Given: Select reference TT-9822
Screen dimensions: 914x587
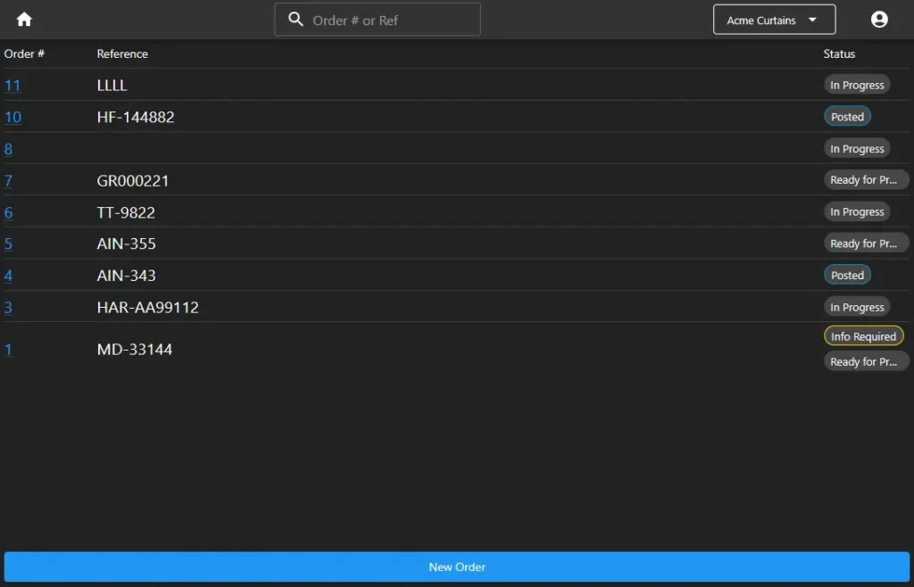Looking at the screenshot, I should pos(126,212).
